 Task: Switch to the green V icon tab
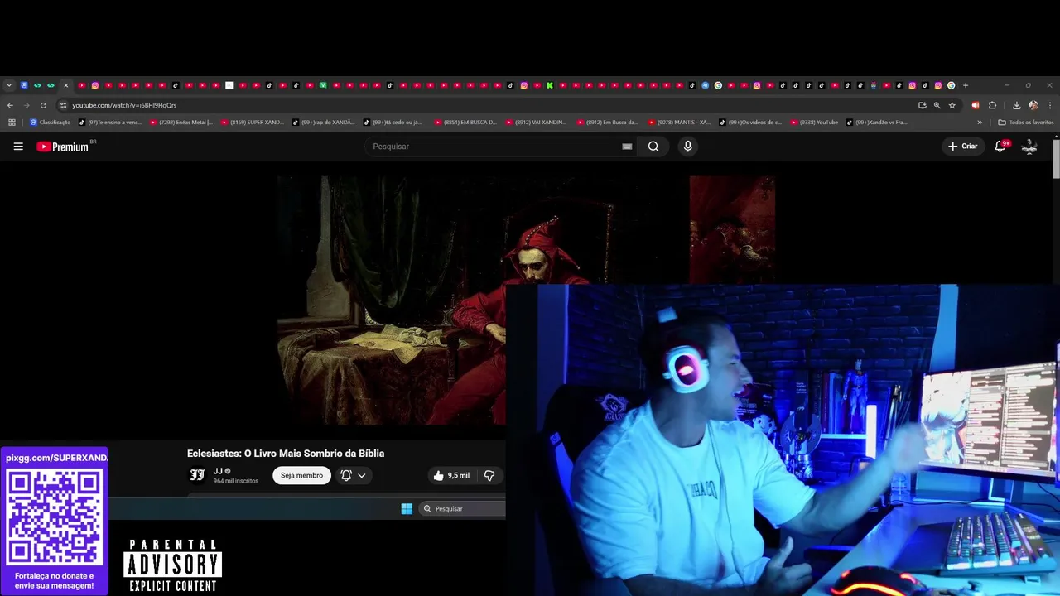coord(323,85)
